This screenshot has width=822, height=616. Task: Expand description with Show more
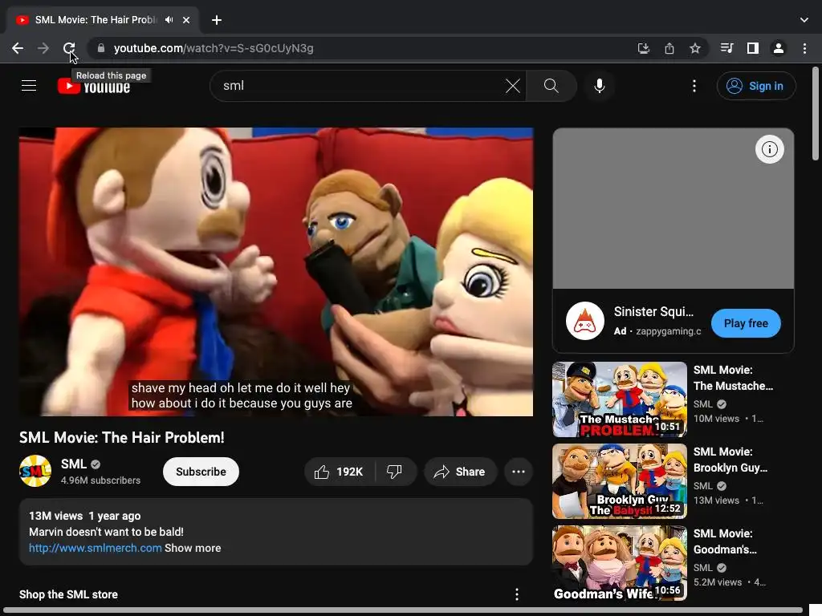click(193, 548)
